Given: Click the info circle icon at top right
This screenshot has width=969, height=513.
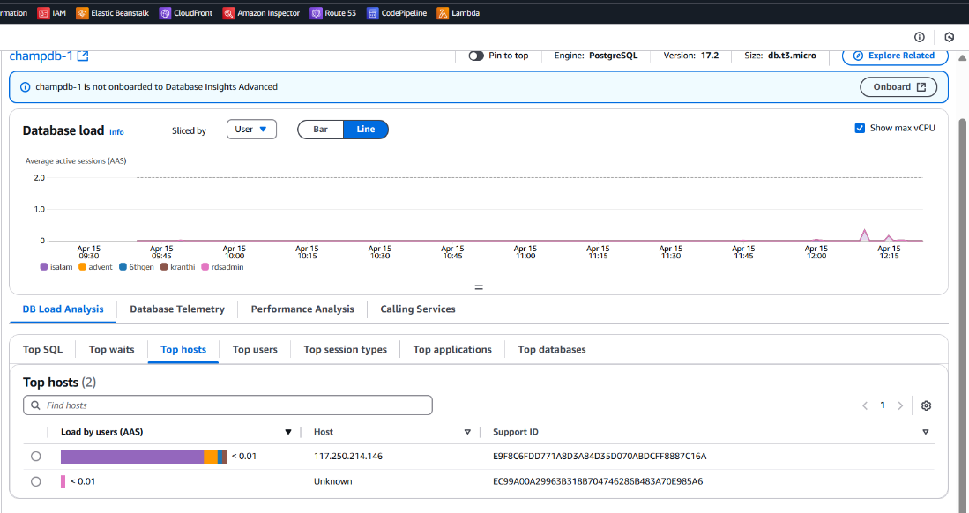Looking at the screenshot, I should pos(920,37).
